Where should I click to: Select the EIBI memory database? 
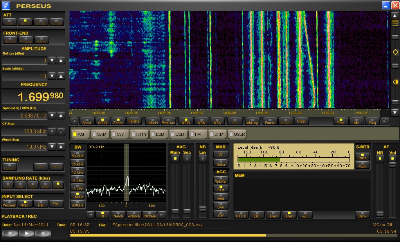pos(257,215)
